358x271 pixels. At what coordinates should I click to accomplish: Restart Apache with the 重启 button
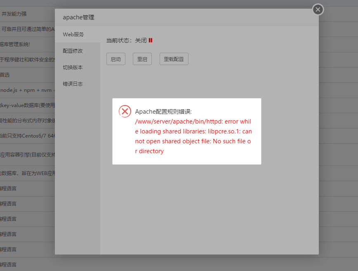[x=142, y=59]
